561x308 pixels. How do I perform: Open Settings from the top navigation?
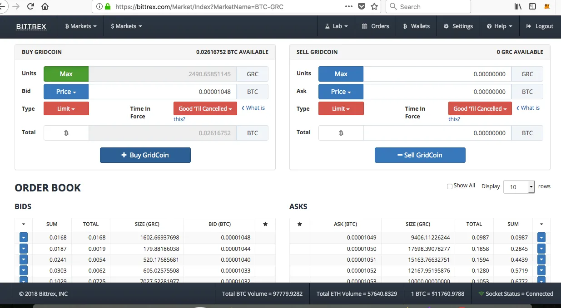pyautogui.click(x=458, y=26)
